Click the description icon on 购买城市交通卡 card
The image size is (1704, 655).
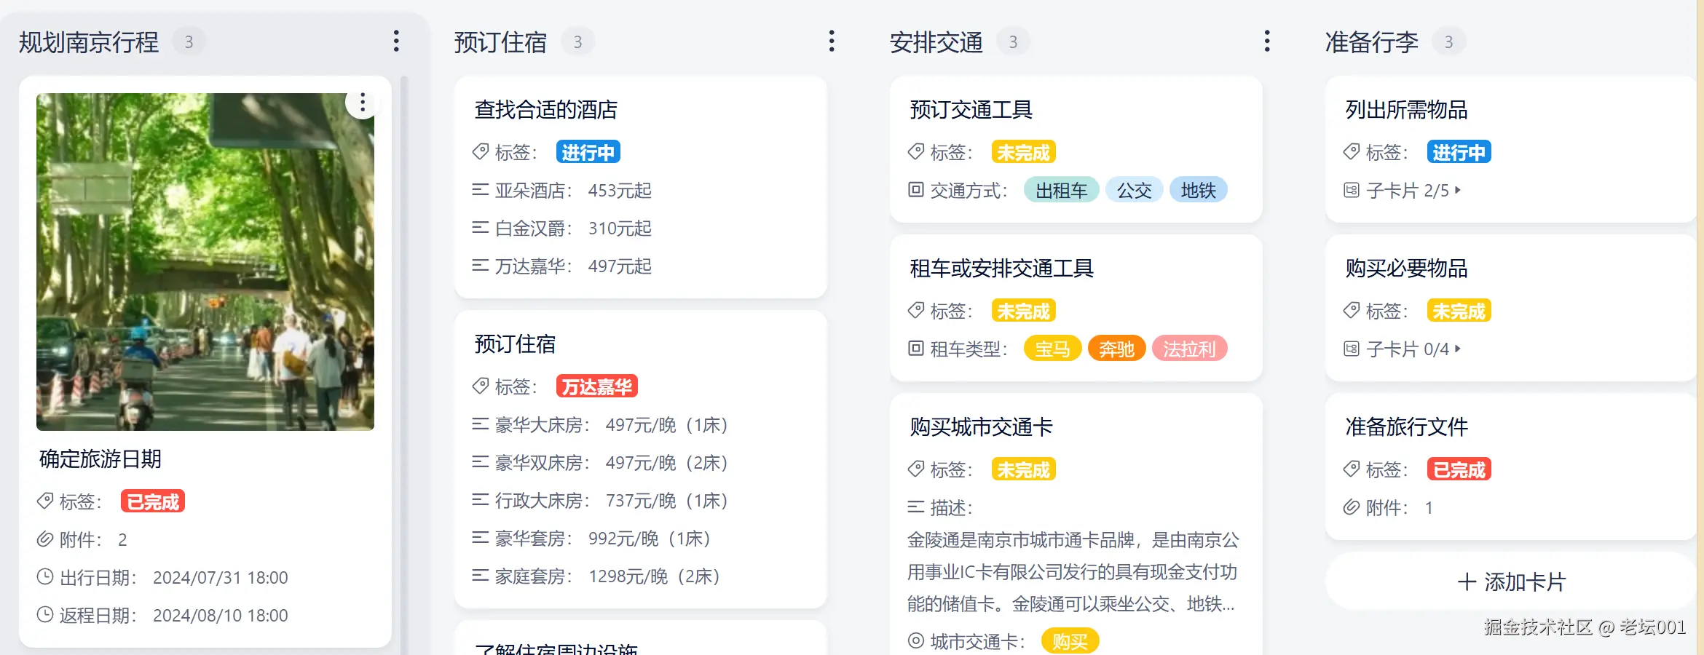pos(915,507)
